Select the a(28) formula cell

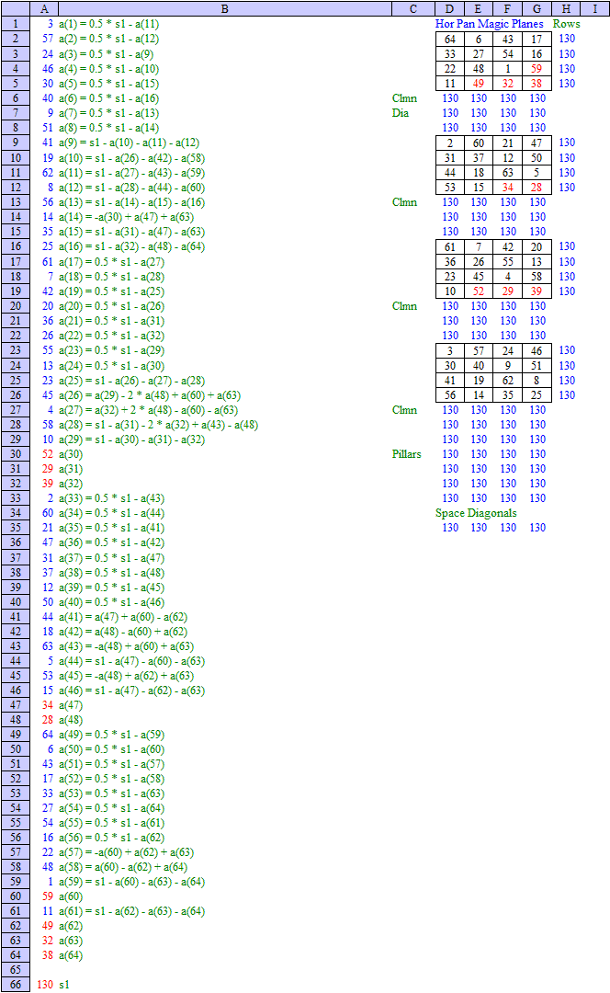[x=158, y=424]
